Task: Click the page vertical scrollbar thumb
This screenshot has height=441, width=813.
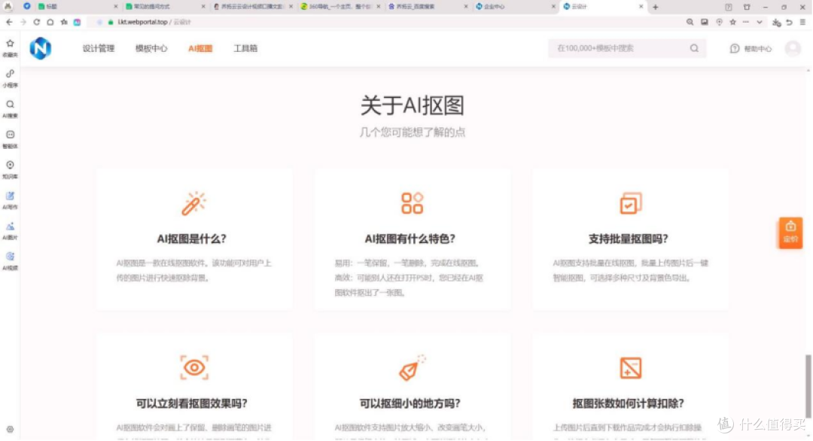Action: [x=808, y=385]
